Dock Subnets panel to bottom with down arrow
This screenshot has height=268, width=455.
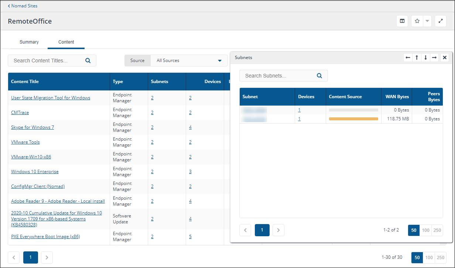point(425,58)
